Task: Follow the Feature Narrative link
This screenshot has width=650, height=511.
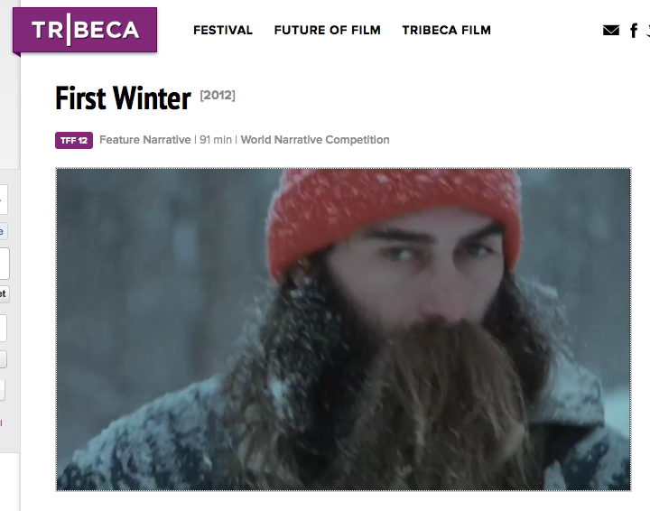Action: coord(145,140)
